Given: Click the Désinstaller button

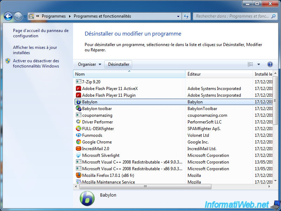Looking at the screenshot, I should coord(118,64).
